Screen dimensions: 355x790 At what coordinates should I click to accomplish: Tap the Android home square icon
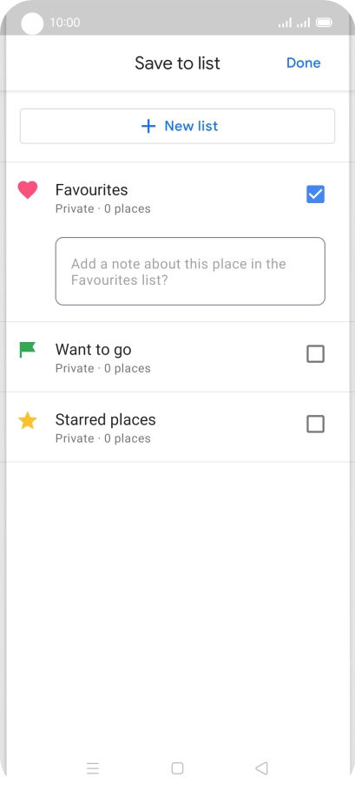[177, 767]
